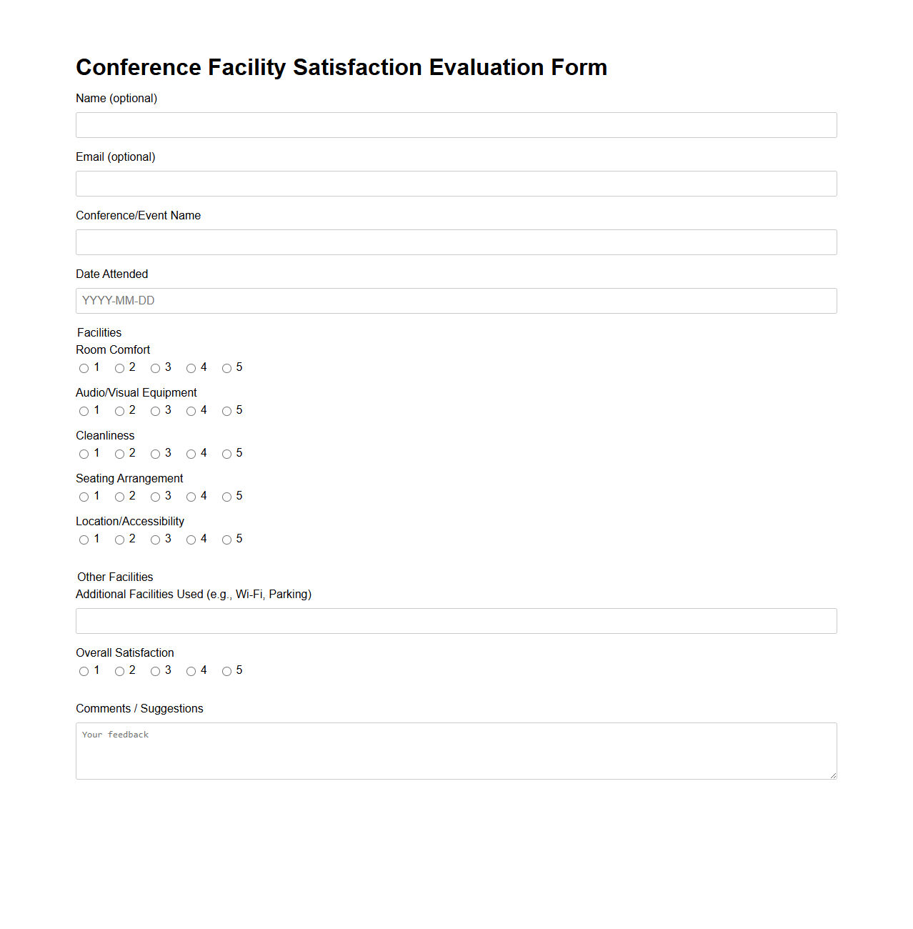Image resolution: width=913 pixels, height=929 pixels.
Task: Rate Cleanliness as 5
Action: [227, 454]
